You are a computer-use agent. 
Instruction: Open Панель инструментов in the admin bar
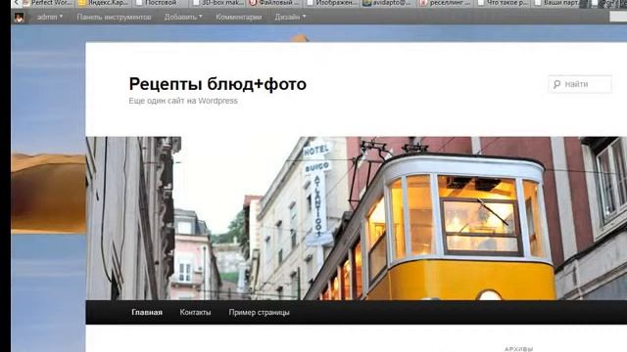coord(114,18)
